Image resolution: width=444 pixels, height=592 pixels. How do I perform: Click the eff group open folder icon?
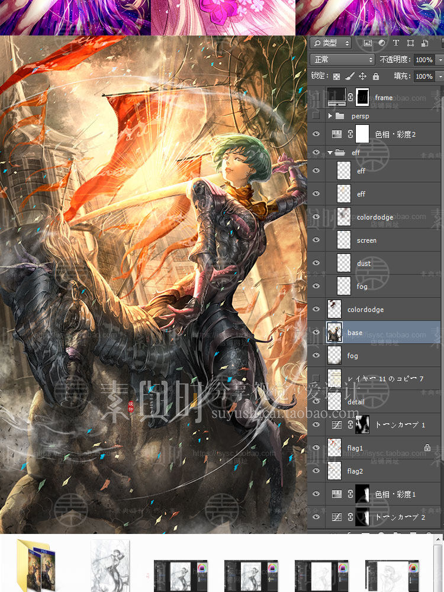click(x=340, y=153)
